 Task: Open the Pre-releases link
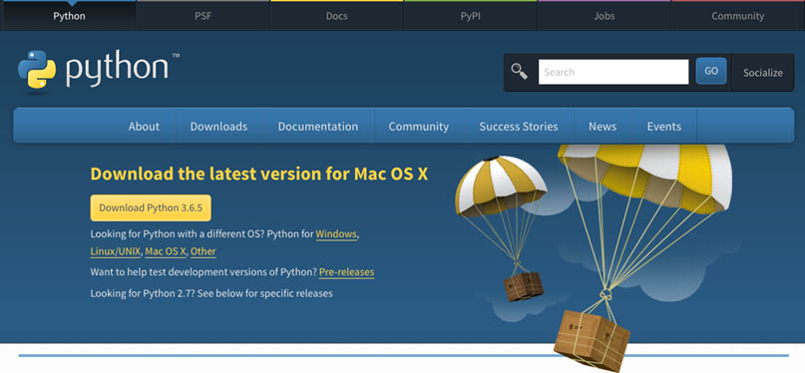click(x=346, y=272)
